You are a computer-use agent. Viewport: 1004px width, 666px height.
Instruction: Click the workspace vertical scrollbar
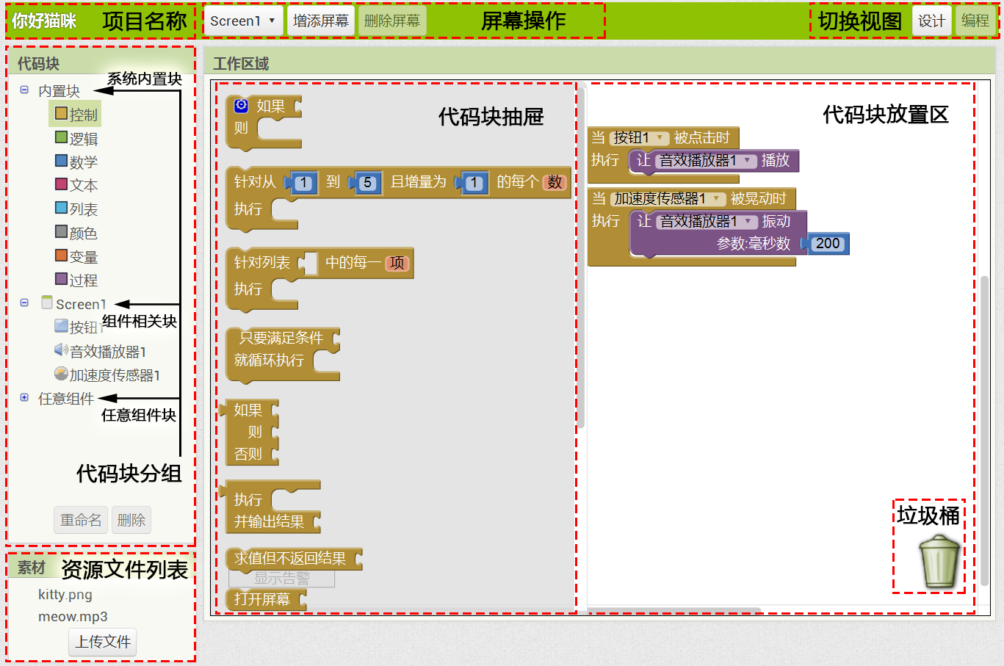[984, 430]
